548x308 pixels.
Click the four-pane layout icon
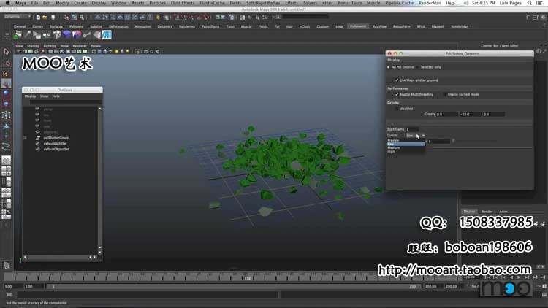pos(6,170)
